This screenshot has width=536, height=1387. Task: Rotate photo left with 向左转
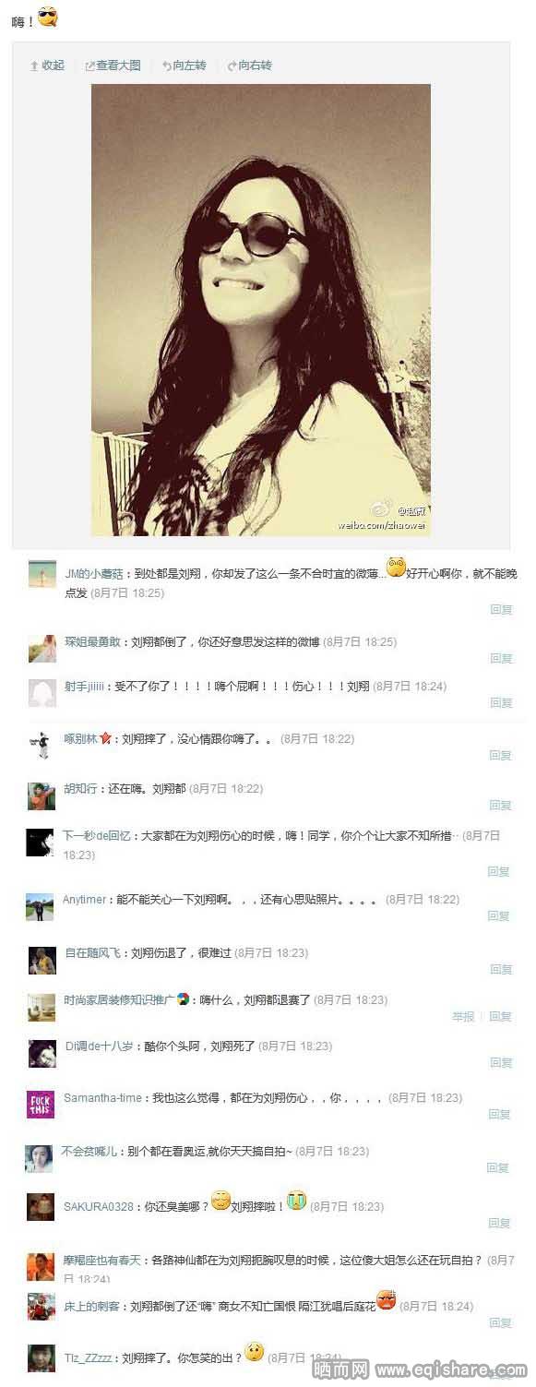click(184, 66)
